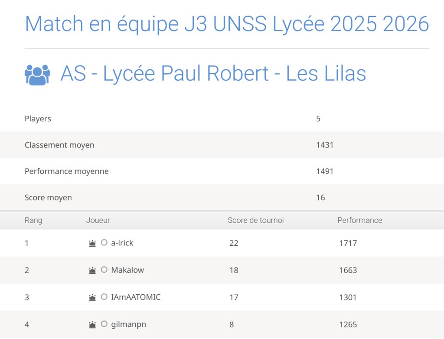Click a-lrick's offline status circle

(x=104, y=243)
